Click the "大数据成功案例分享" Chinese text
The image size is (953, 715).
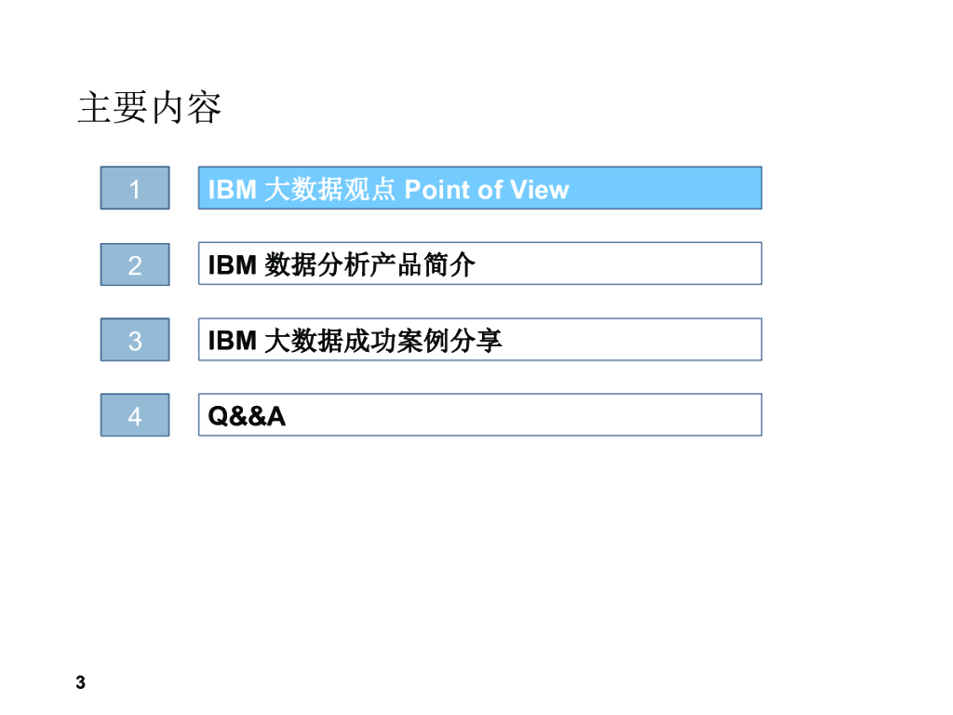coord(383,341)
